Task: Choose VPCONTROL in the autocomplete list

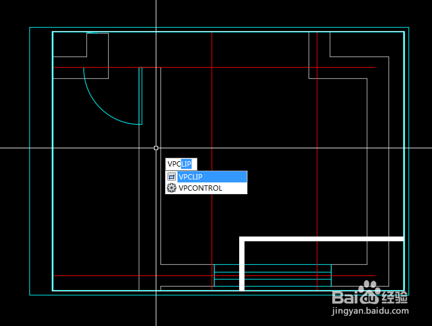Action: [x=206, y=188]
